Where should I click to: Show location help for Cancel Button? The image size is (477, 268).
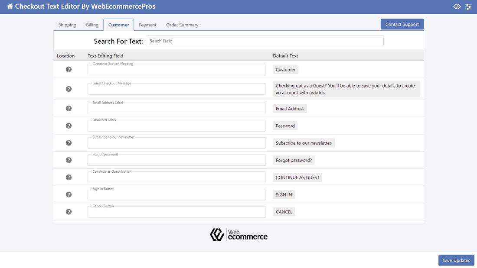(x=69, y=212)
